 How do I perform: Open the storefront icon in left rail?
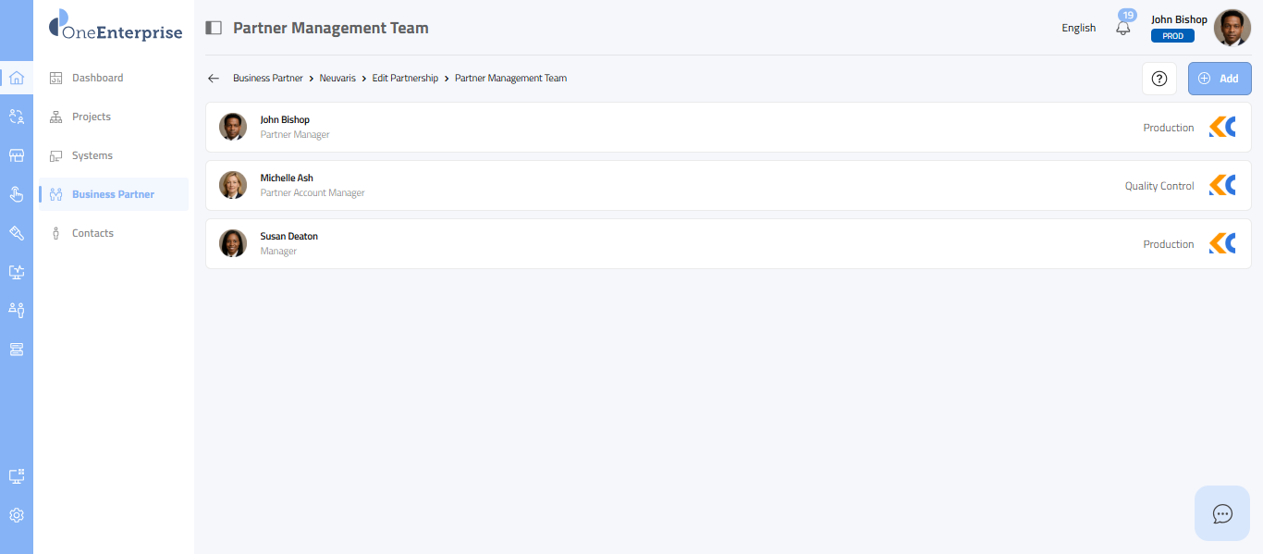point(16,155)
